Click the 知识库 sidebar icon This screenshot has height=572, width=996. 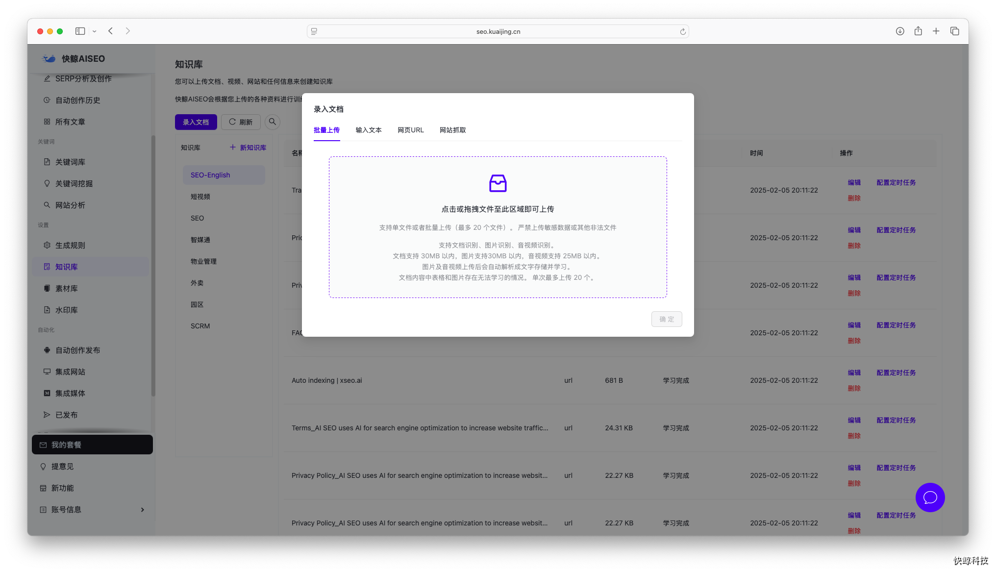coord(47,267)
